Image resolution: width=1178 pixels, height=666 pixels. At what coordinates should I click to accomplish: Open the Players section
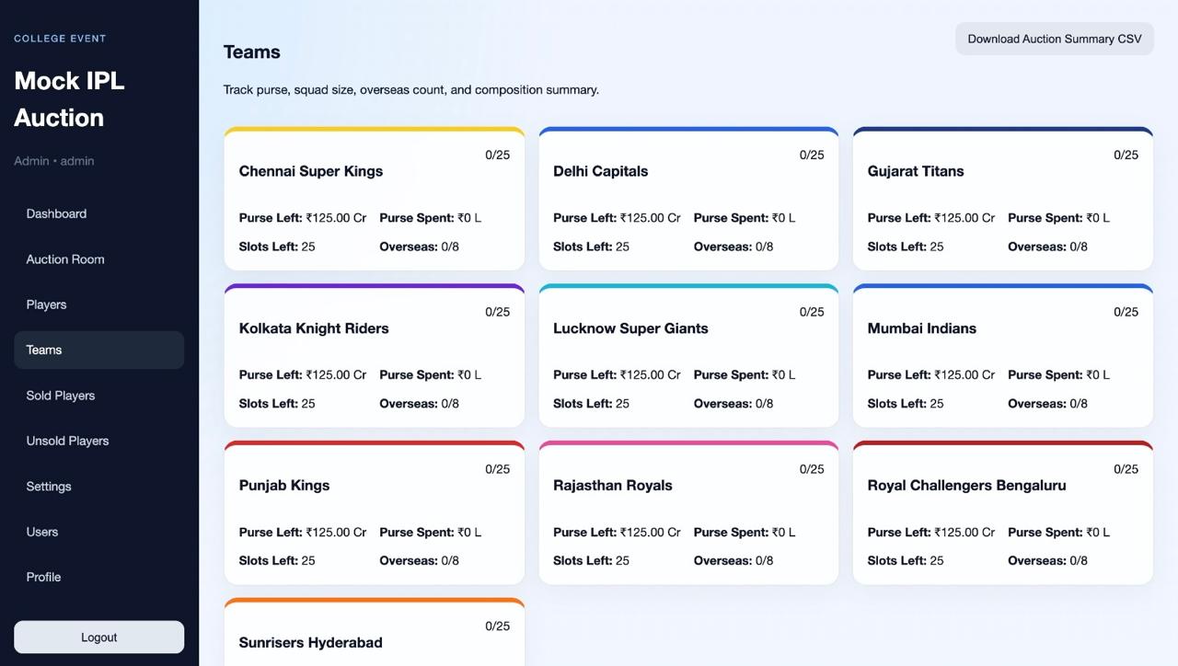[x=46, y=304]
